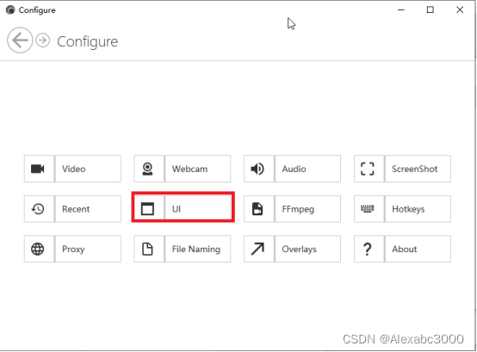
Task: Click the Audio speaker icon
Action: pyautogui.click(x=257, y=169)
